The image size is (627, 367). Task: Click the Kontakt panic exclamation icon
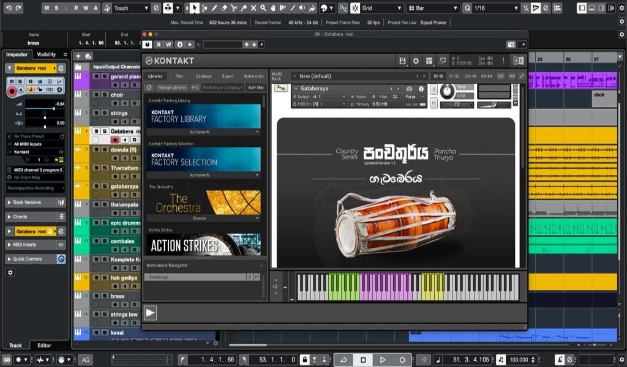pos(503,61)
